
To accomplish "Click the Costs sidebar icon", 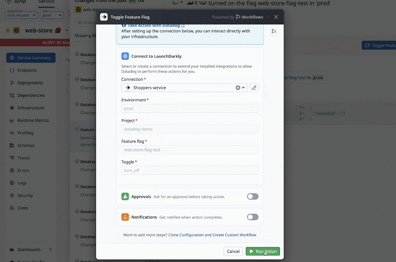I will click(x=12, y=208).
